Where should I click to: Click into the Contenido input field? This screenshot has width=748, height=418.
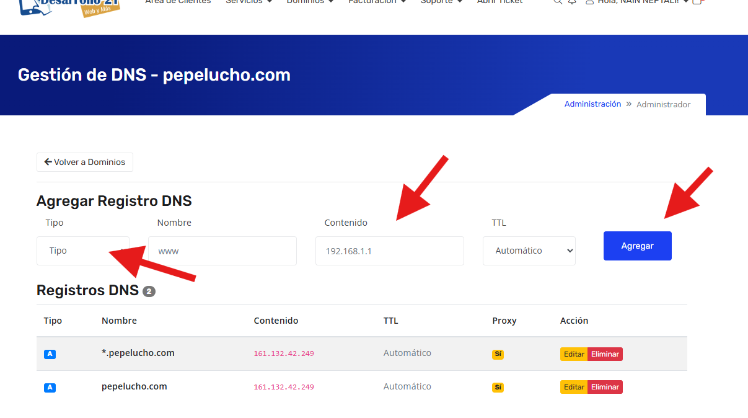[390, 251]
